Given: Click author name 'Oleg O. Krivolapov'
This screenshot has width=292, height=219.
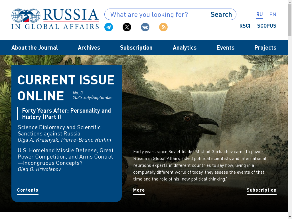Looking at the screenshot, I should tap(39, 169).
